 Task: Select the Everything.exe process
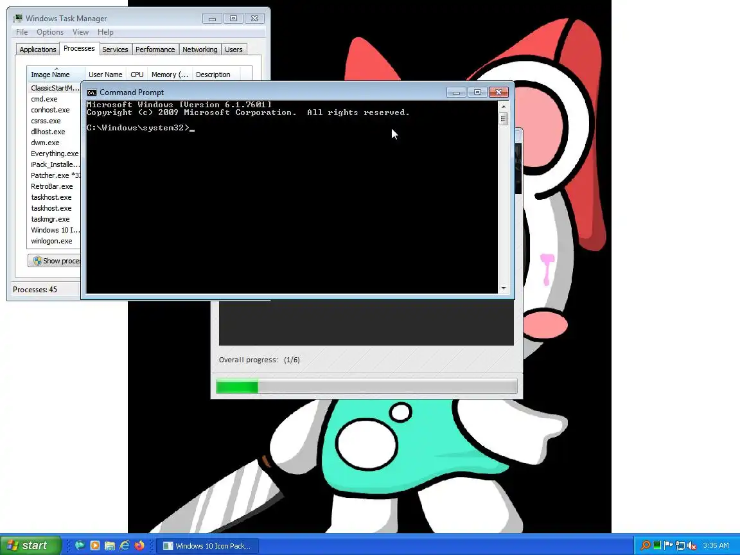[54, 154]
